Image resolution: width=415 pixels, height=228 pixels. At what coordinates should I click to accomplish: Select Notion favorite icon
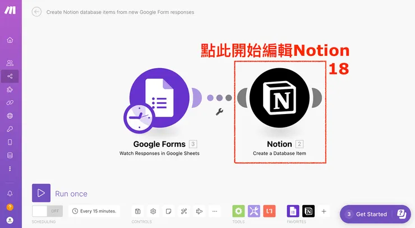click(308, 211)
